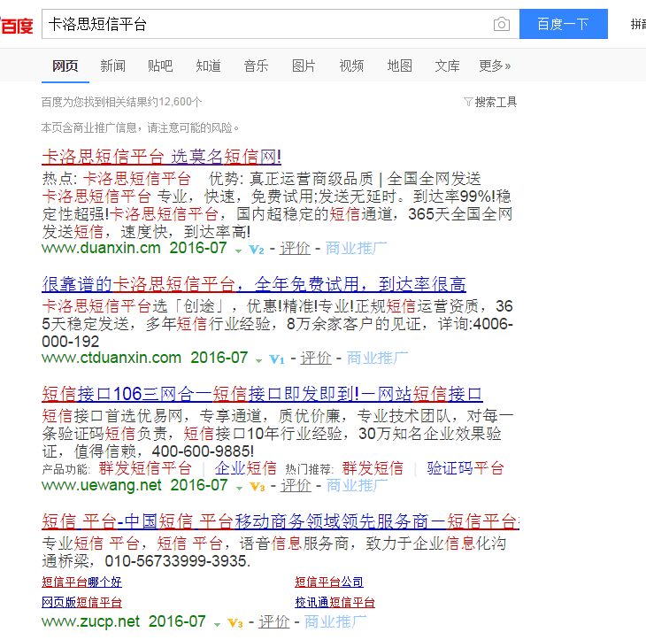Expand dropdown arrow beside www.zucp.net
Screen dimensions: 646x640
coord(217,624)
